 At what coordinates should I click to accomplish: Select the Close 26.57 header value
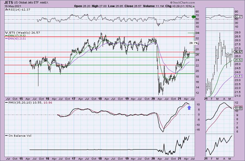[x=133, y=6]
